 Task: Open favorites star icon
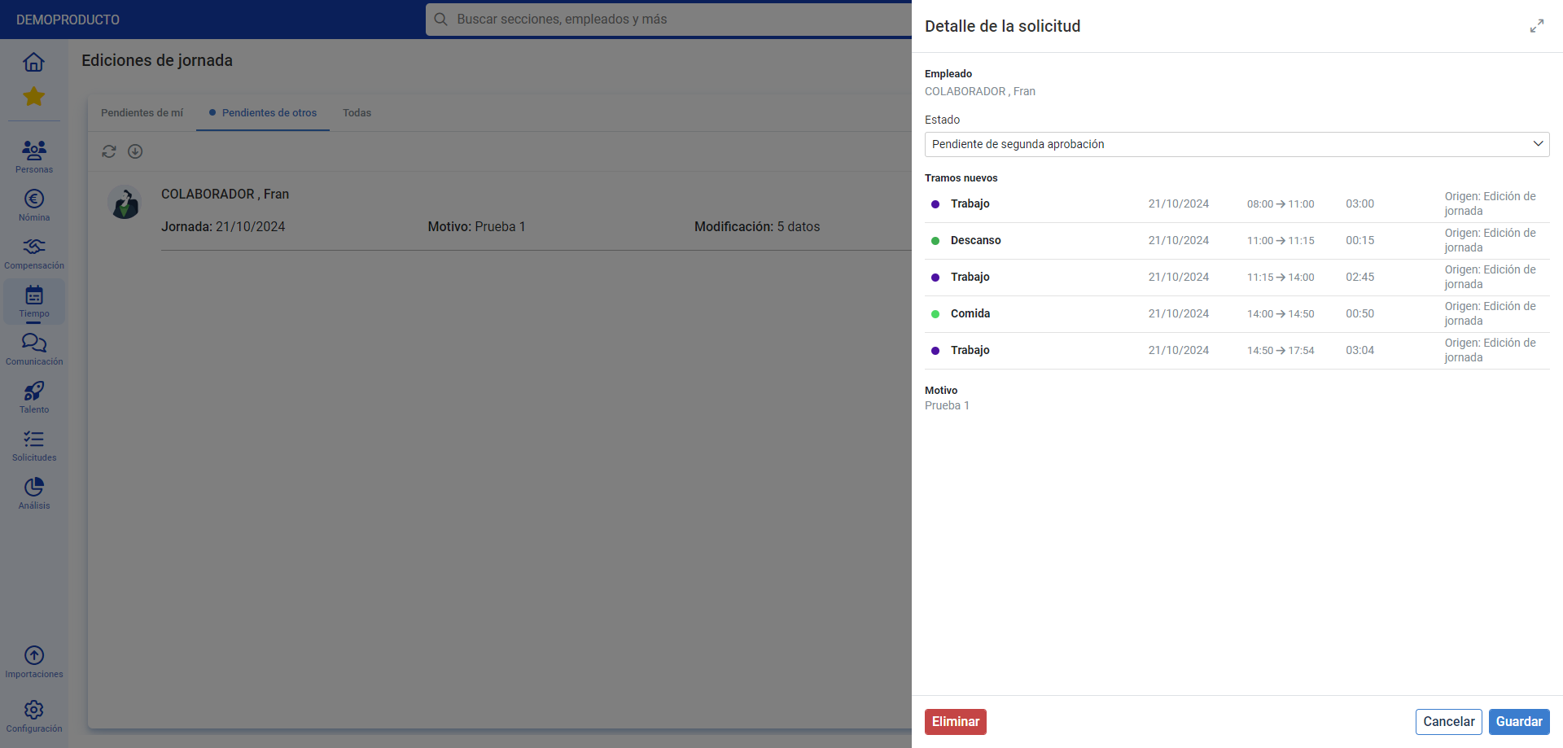pos(33,96)
